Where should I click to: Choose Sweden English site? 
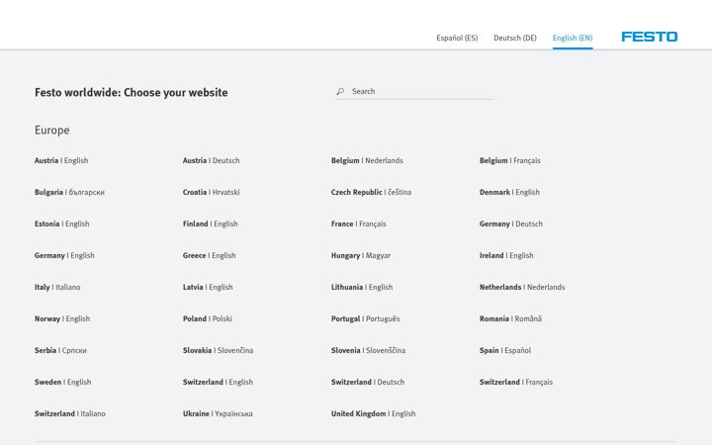point(62,383)
